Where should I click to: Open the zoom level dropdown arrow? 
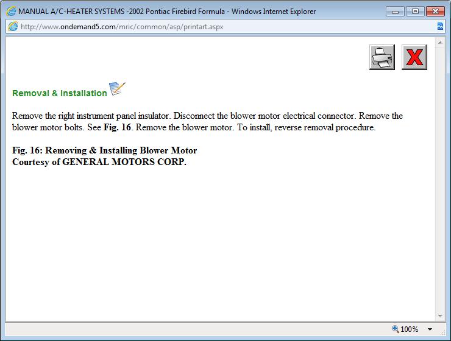click(x=430, y=329)
